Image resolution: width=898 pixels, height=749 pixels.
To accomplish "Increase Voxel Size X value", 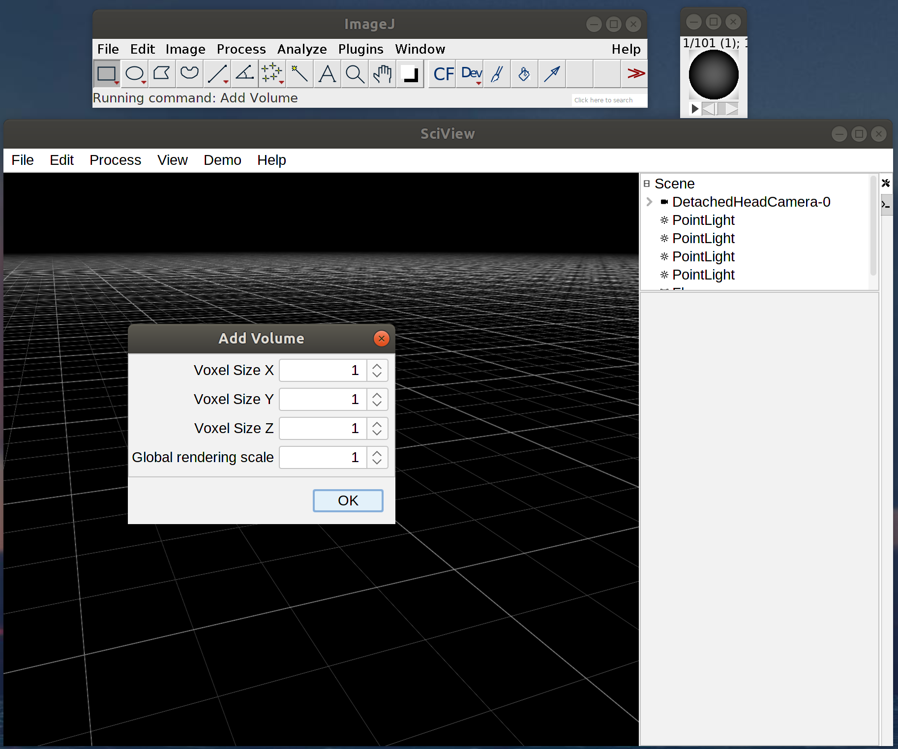I will 377,366.
